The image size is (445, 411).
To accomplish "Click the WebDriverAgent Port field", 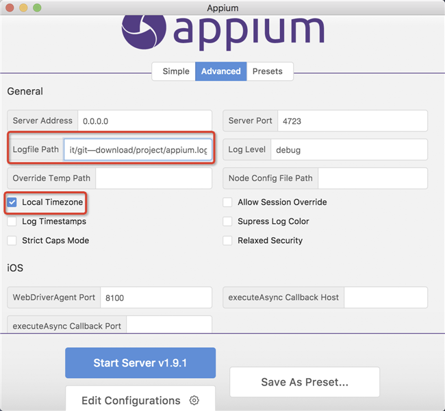I will click(x=156, y=298).
